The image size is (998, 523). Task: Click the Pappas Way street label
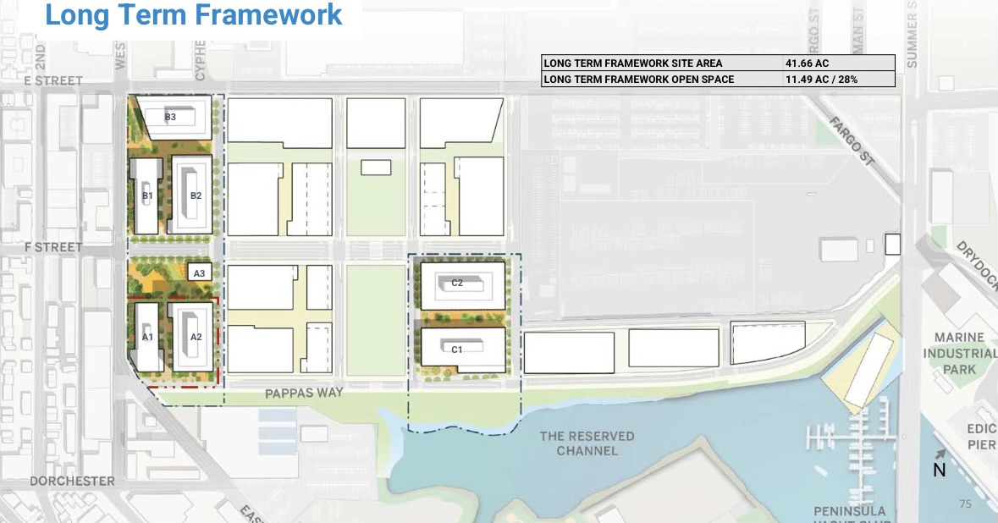[x=304, y=394]
